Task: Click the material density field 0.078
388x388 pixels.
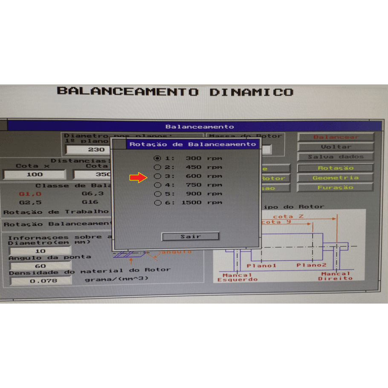Action: [x=40, y=281]
